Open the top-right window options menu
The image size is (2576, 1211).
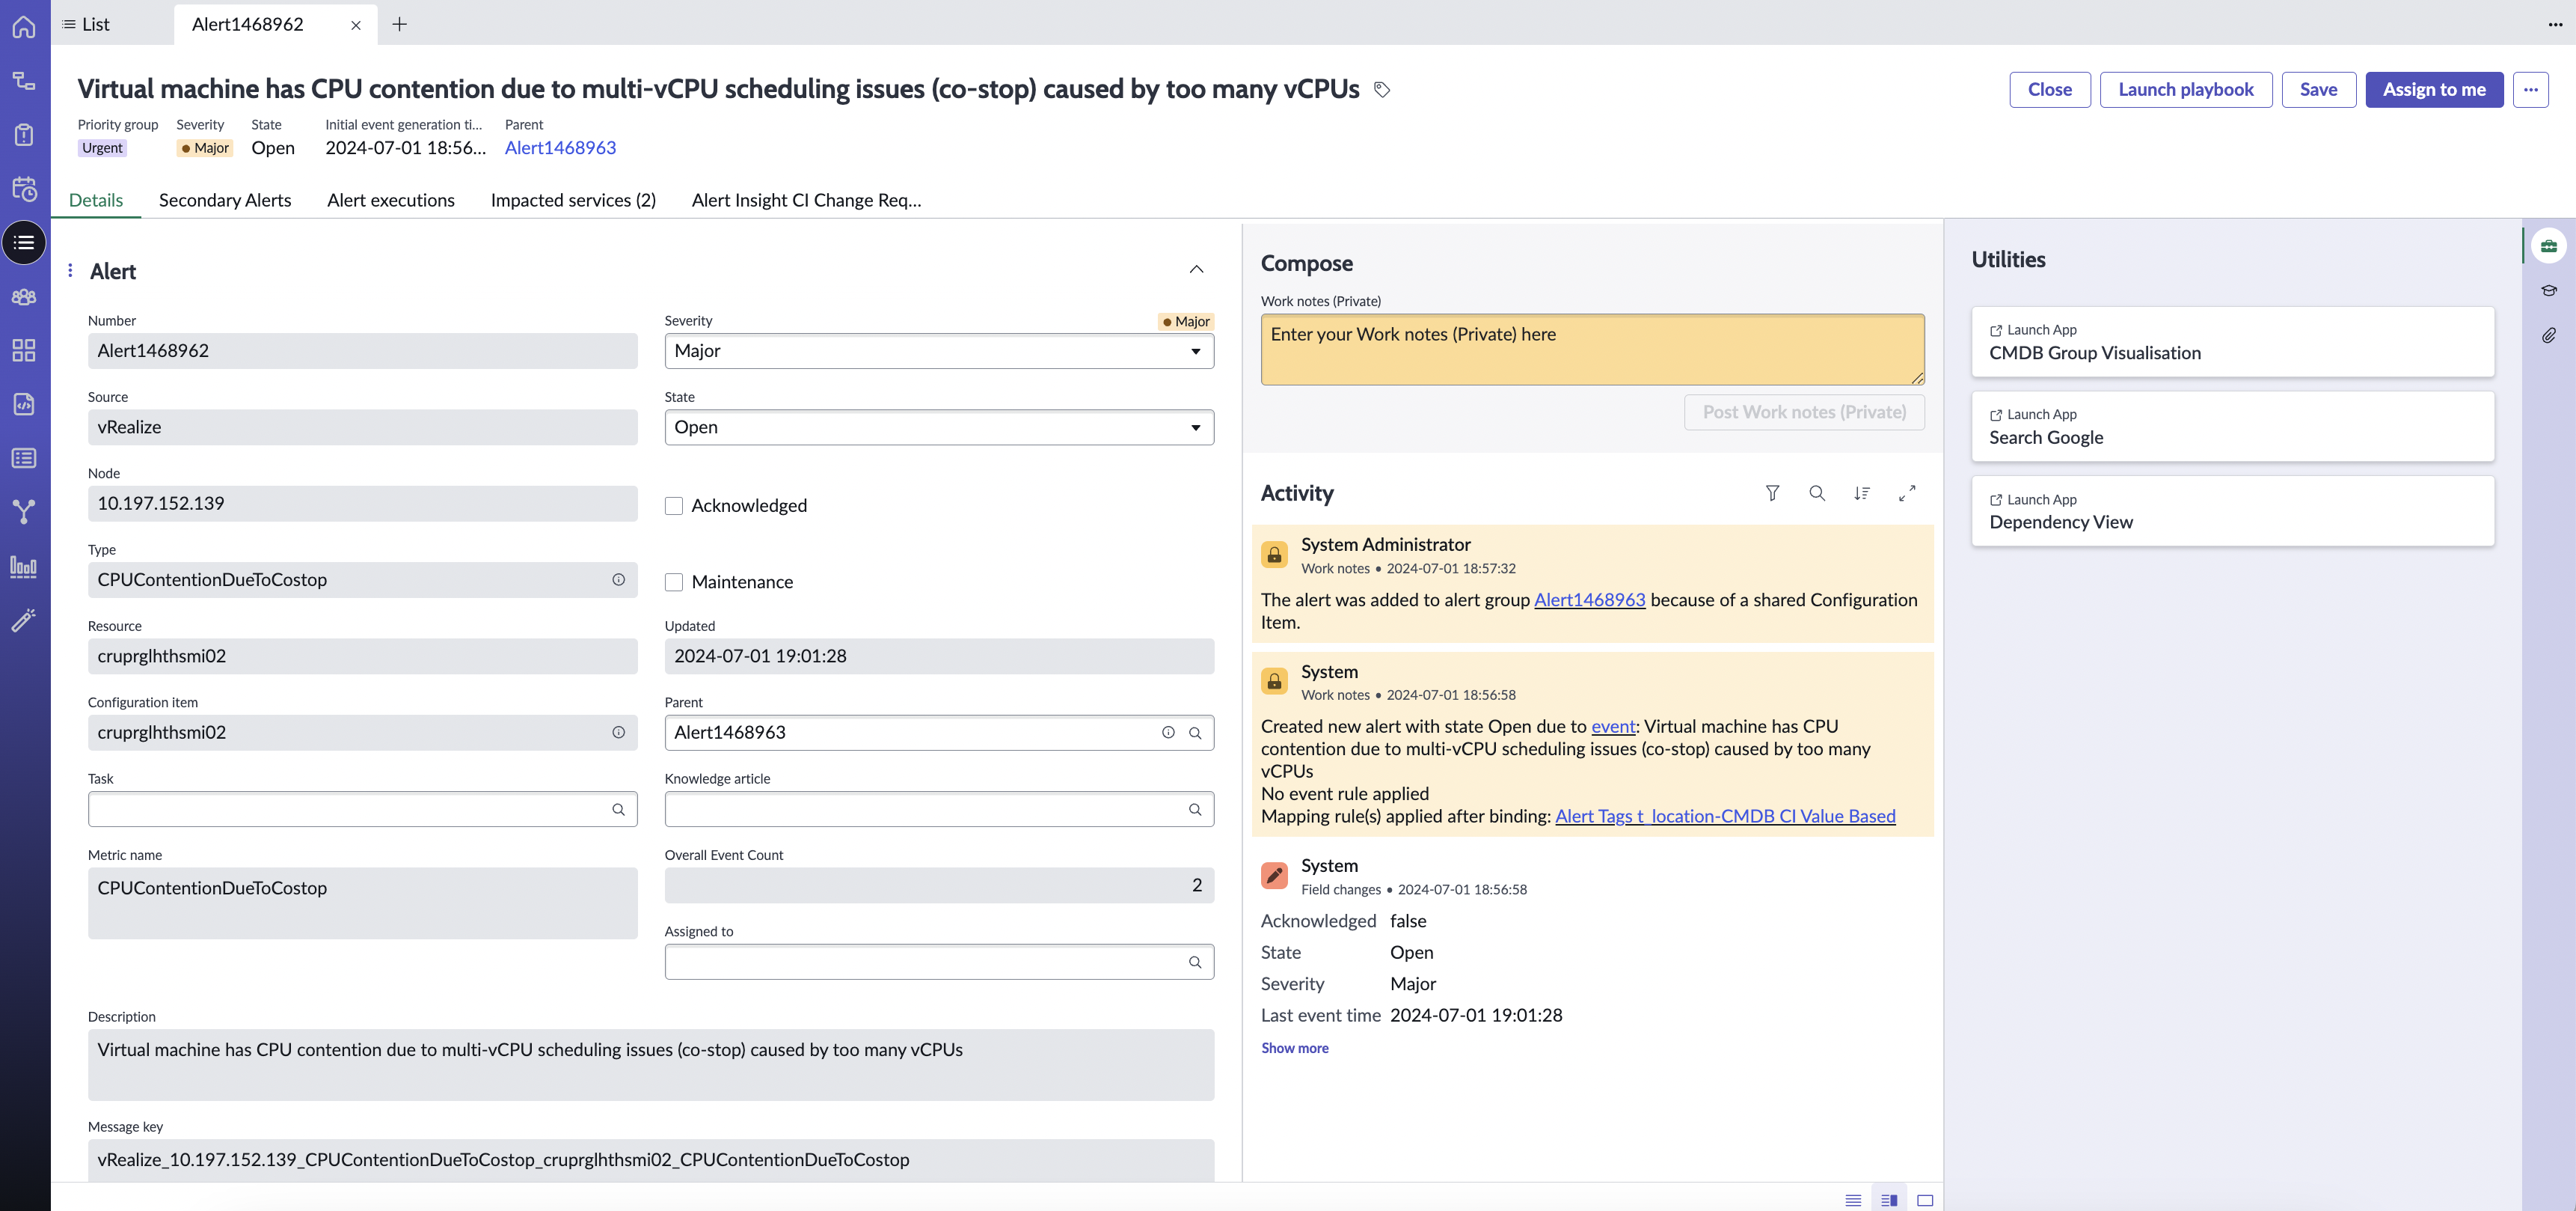click(2555, 25)
